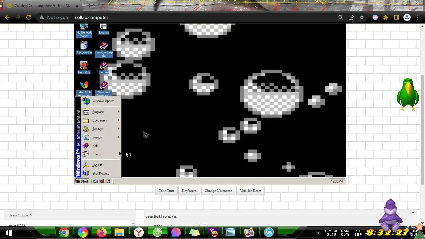Expand the Documents submenu arrow
This screenshot has width=425, height=239.
coord(119,120)
